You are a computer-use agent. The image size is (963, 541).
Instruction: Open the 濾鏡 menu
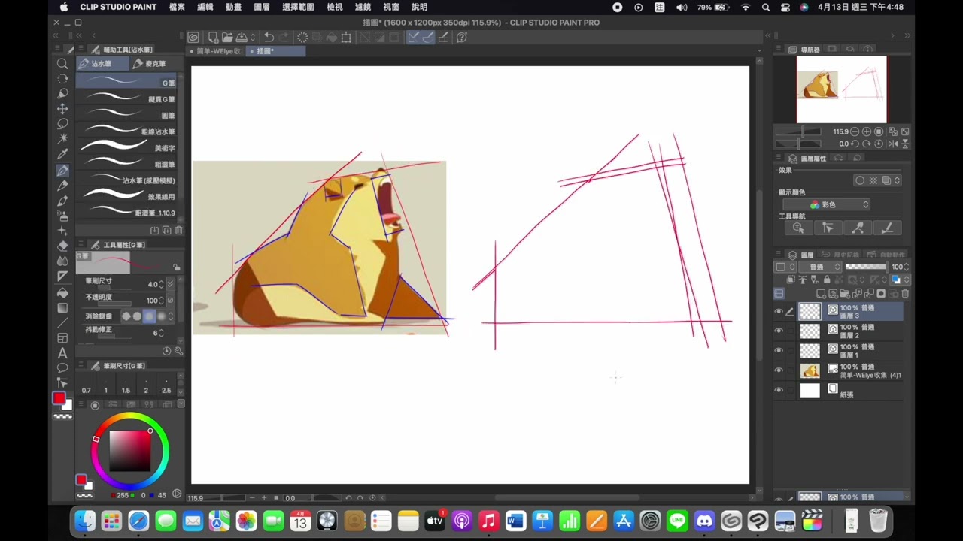(363, 7)
